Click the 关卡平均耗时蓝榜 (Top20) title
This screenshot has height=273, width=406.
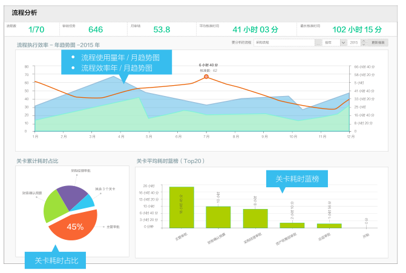pos(171,161)
